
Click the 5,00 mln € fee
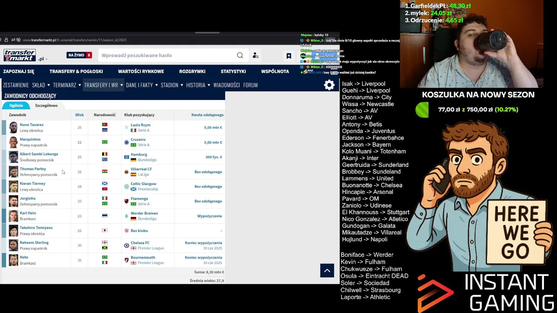(x=213, y=127)
